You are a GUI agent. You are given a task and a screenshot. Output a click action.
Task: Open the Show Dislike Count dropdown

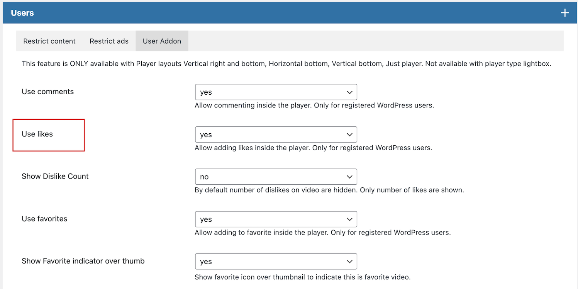click(276, 177)
